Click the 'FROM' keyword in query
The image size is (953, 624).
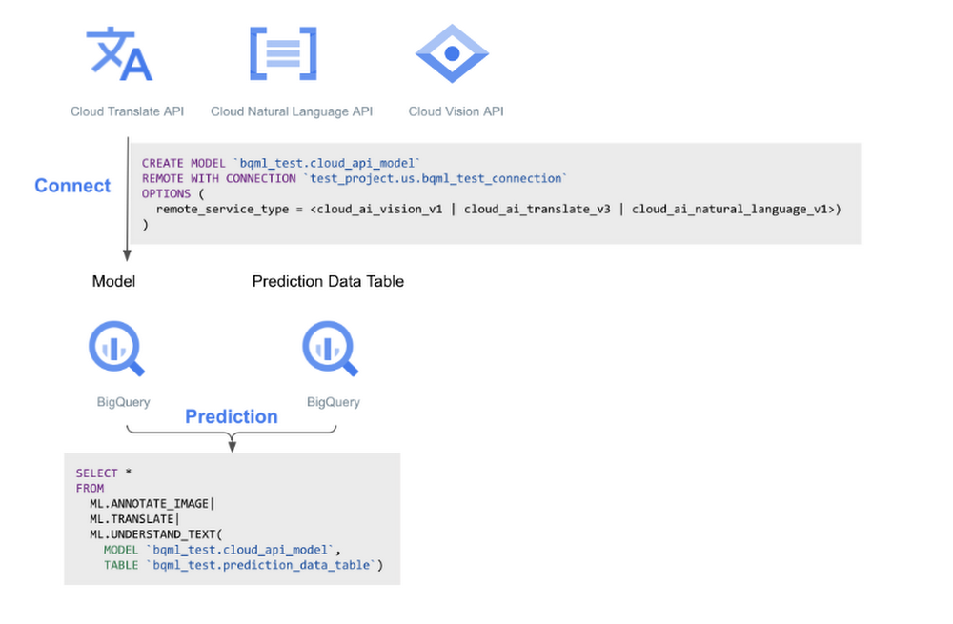90,488
